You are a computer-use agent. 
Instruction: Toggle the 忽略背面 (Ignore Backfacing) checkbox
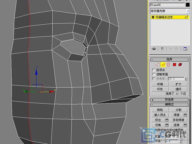pyautogui.click(x=154, y=74)
